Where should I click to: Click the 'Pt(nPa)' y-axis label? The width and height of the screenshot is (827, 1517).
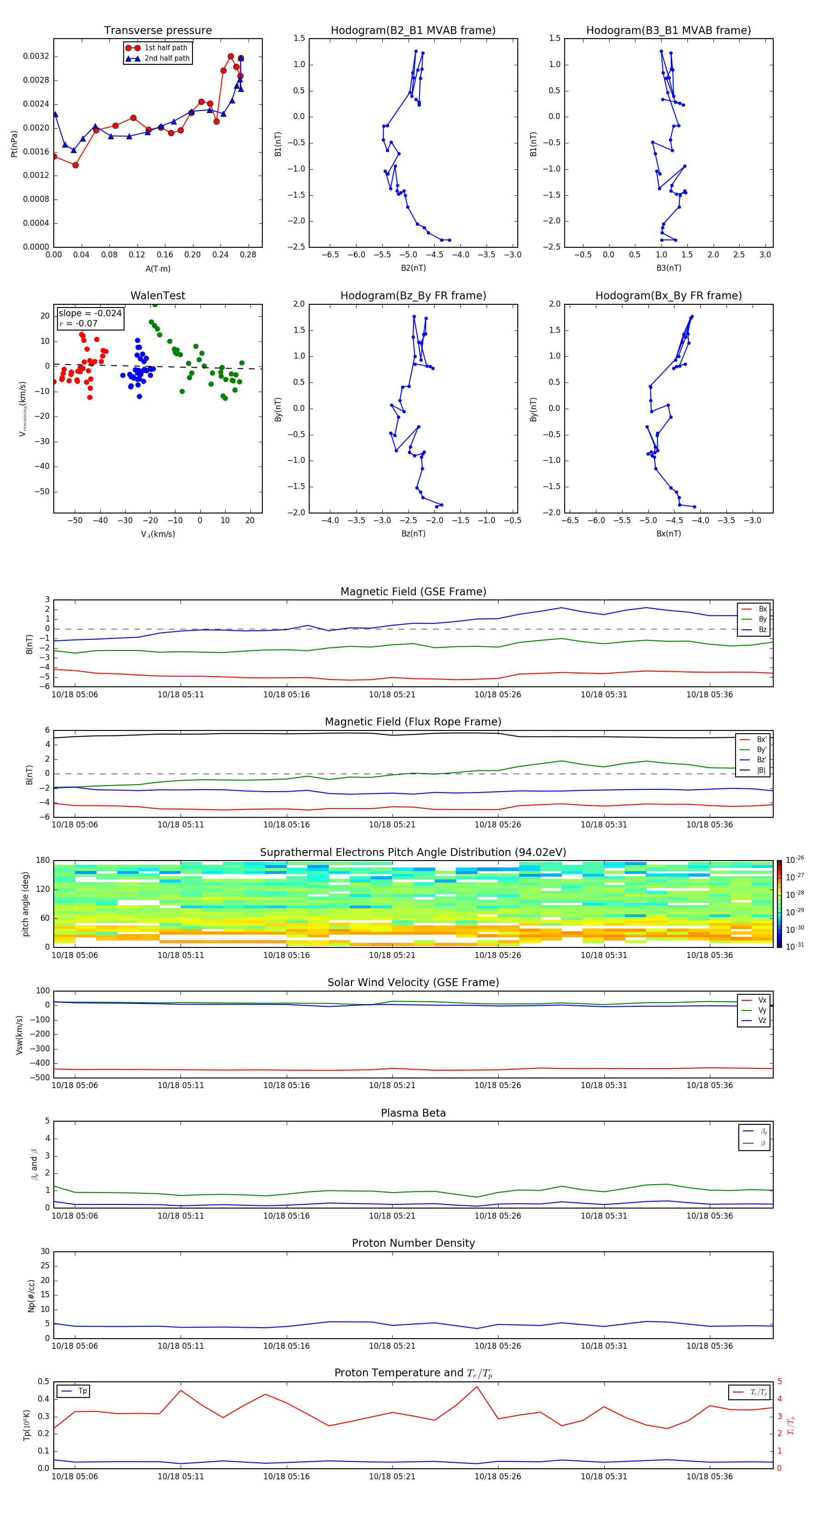(x=14, y=143)
